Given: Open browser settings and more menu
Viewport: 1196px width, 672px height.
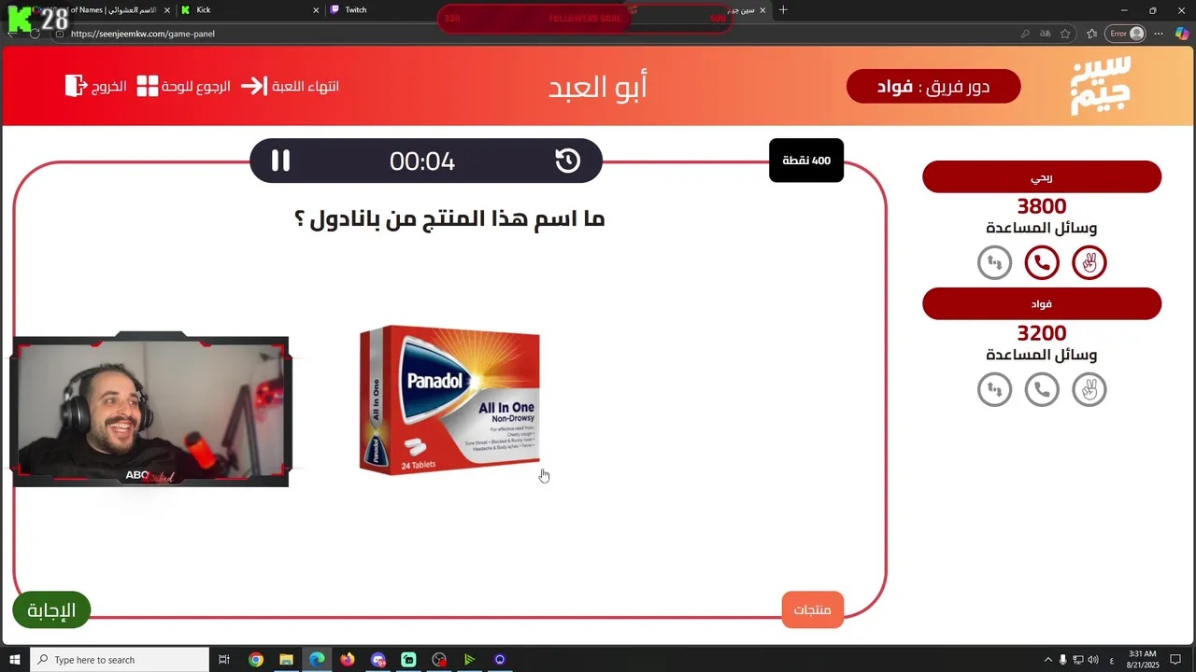Looking at the screenshot, I should coord(1159,34).
